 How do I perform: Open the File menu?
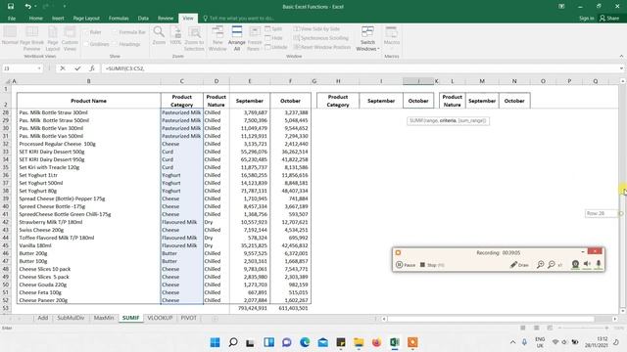12,18
